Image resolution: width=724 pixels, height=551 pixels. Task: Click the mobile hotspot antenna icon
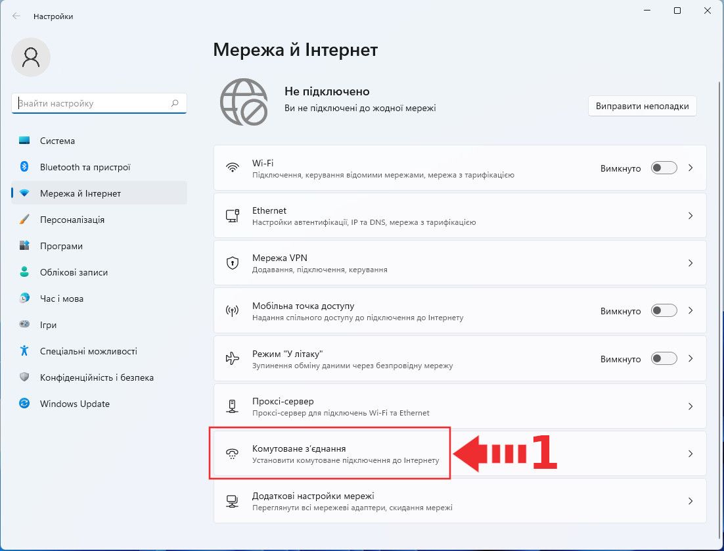pos(233,310)
